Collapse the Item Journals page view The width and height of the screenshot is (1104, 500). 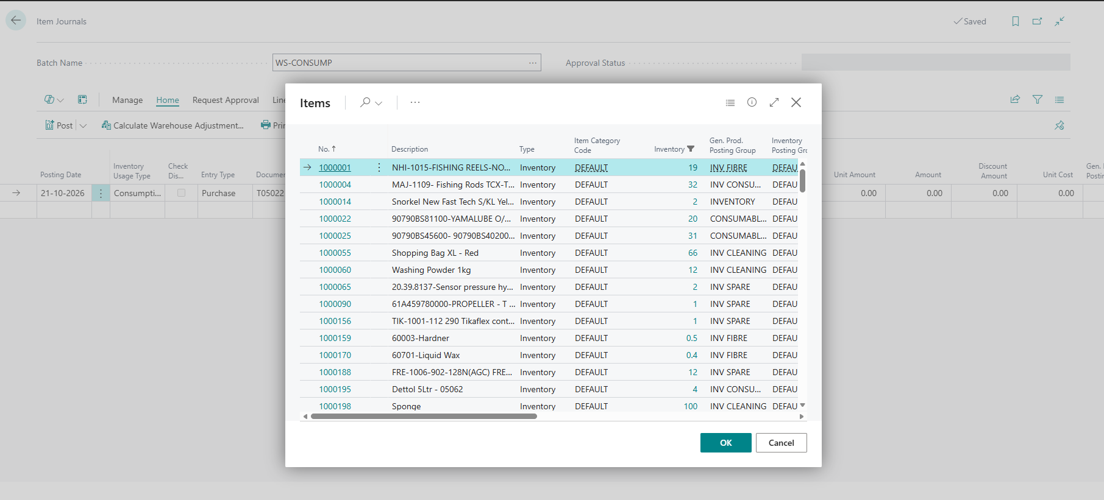point(1059,21)
